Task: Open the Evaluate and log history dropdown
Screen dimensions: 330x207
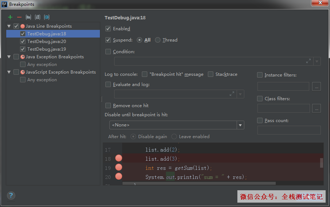Action: tap(240, 94)
